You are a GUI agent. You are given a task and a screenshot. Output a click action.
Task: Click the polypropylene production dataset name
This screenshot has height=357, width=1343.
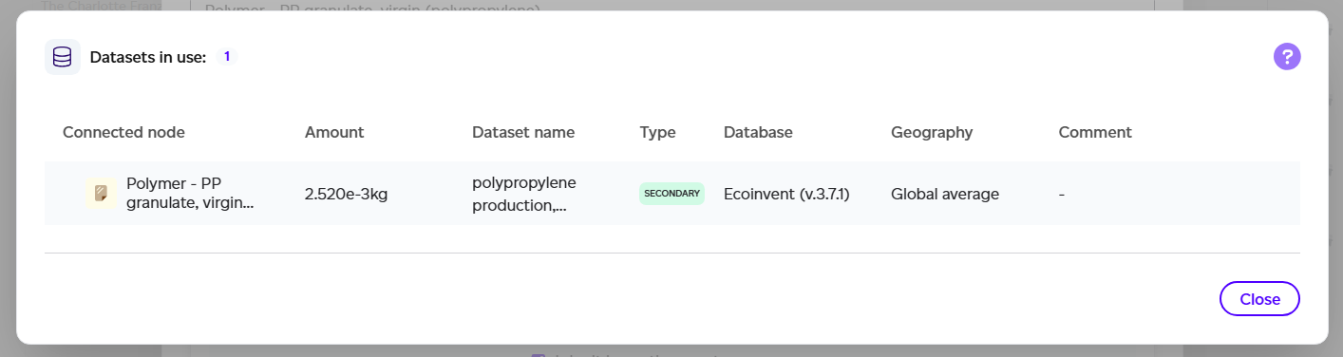524,194
